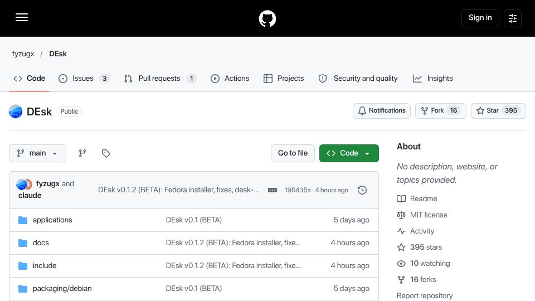Open commit hash 195435a
535x301 pixels.
tap(298, 190)
